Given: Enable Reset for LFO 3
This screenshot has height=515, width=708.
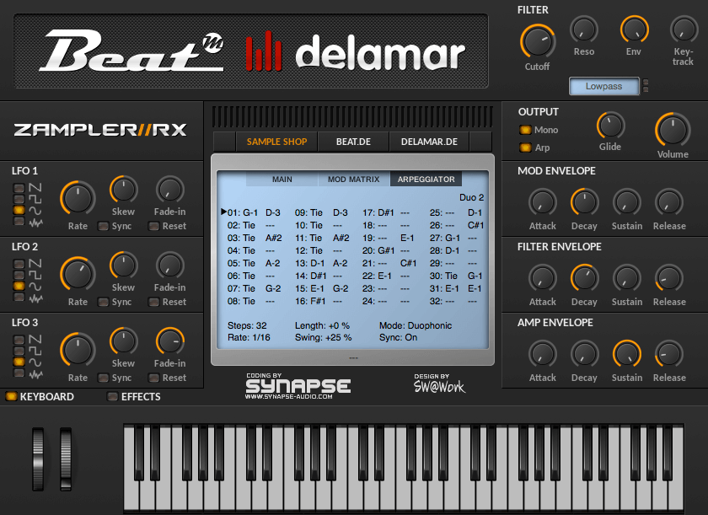Looking at the screenshot, I should [x=154, y=378].
